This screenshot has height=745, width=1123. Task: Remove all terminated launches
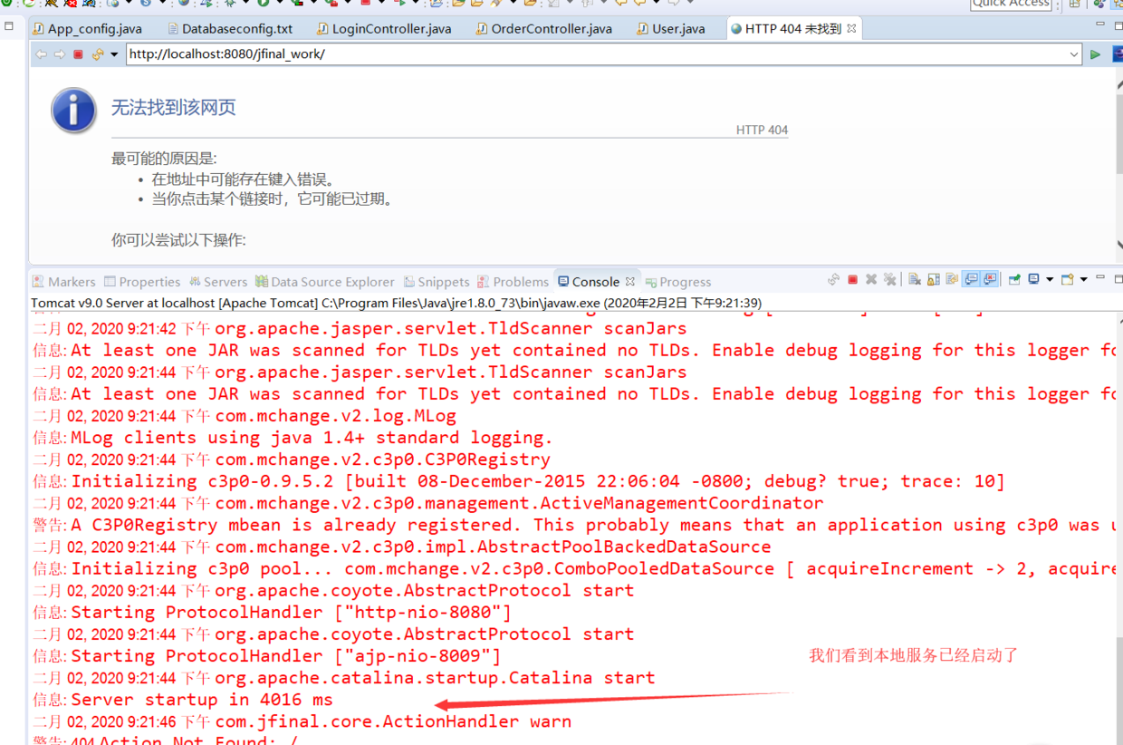pyautogui.click(x=889, y=280)
